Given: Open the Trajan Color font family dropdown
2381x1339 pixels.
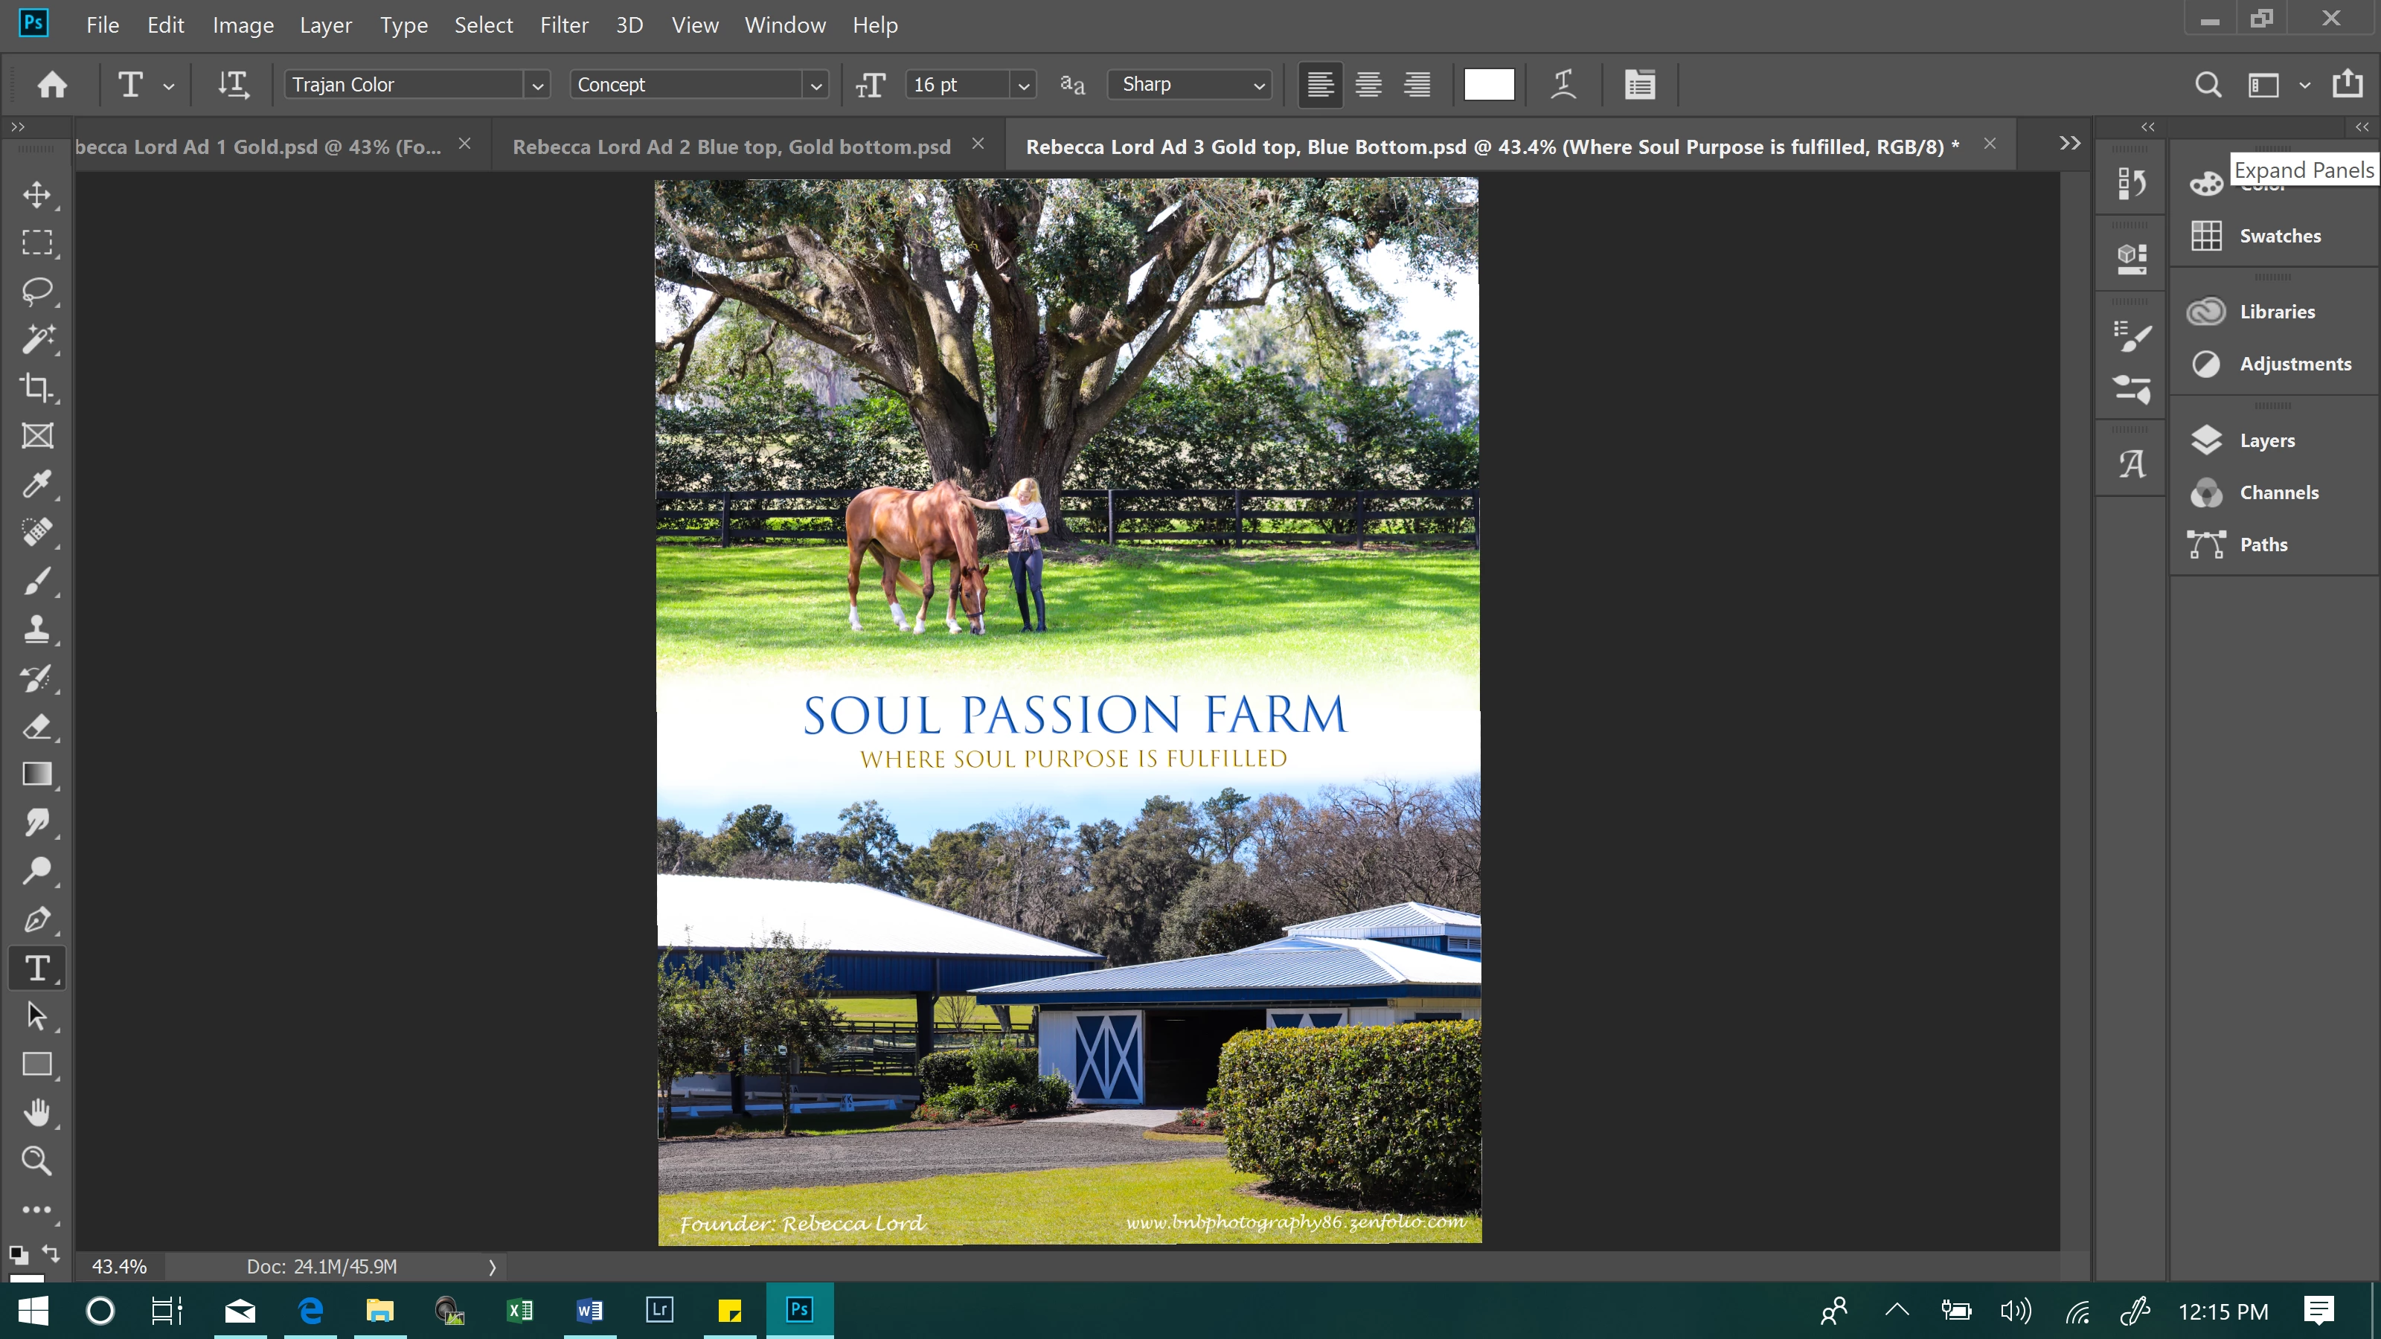Looking at the screenshot, I should 537,85.
